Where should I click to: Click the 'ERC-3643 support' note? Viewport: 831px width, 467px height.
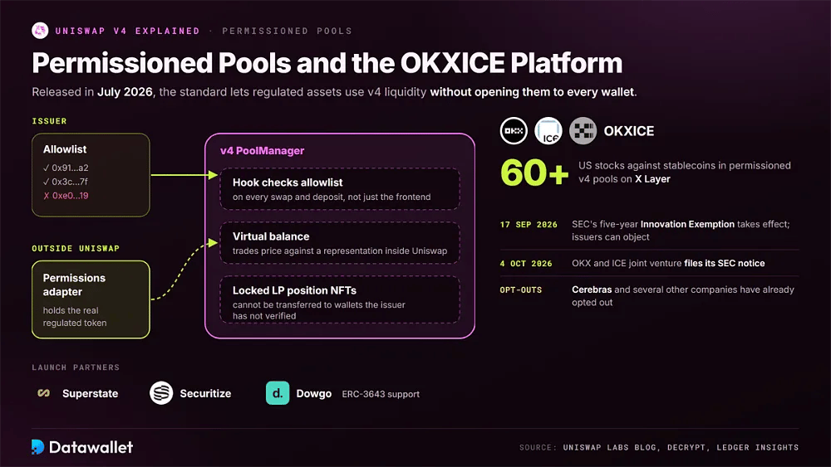pyautogui.click(x=381, y=394)
